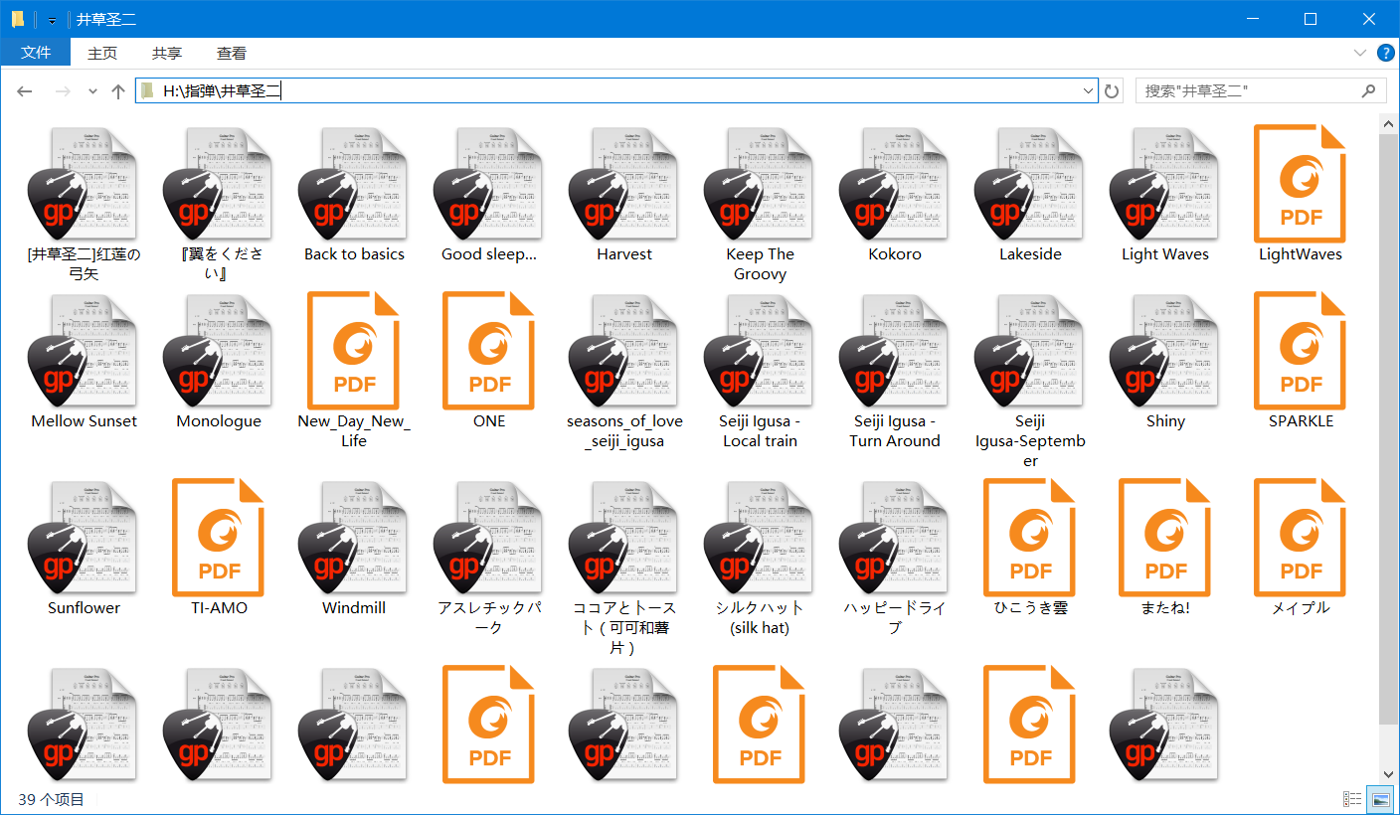Switch to large icons view in status bar
This screenshot has height=815, width=1400.
pyautogui.click(x=1380, y=799)
